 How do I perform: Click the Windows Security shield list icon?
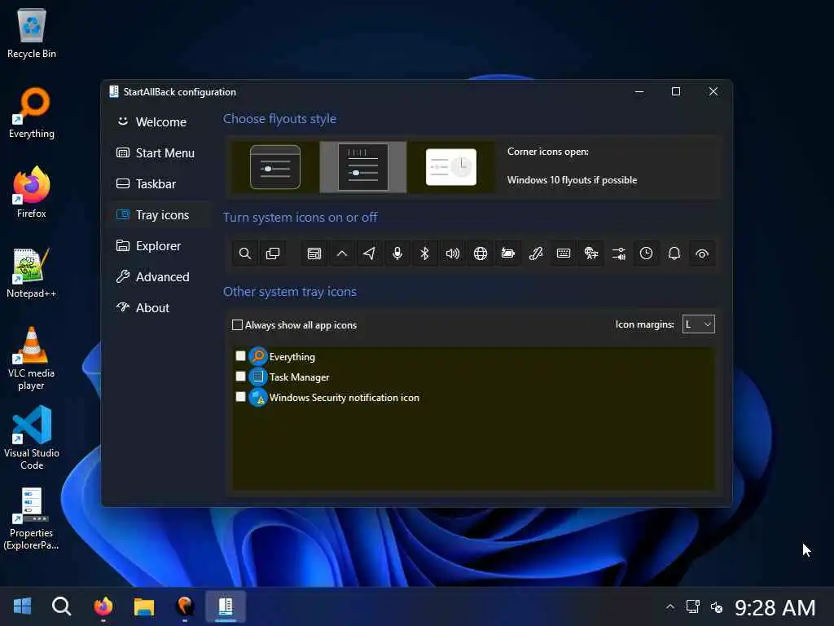(258, 397)
